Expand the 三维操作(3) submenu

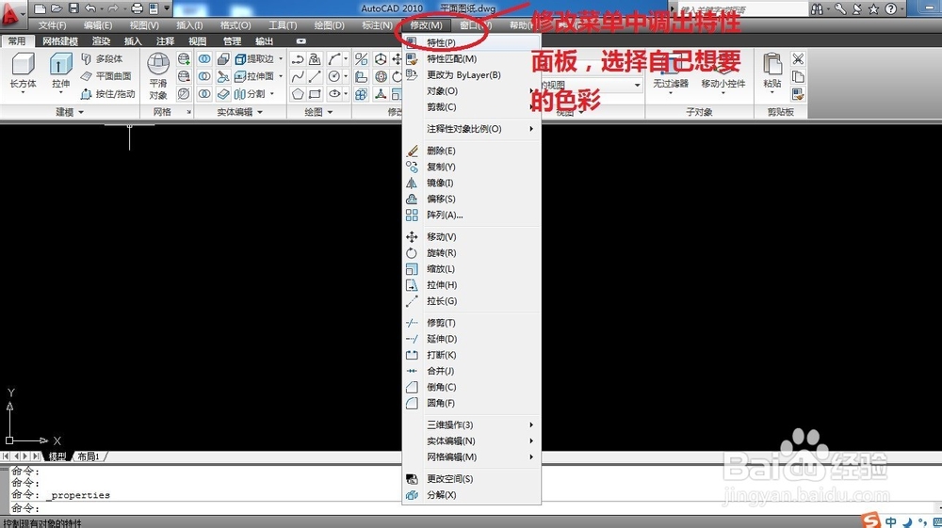pos(472,424)
